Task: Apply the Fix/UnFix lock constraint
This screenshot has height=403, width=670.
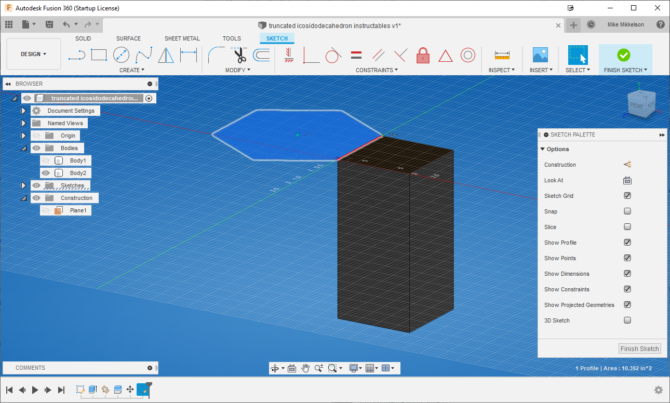Action: [x=423, y=55]
